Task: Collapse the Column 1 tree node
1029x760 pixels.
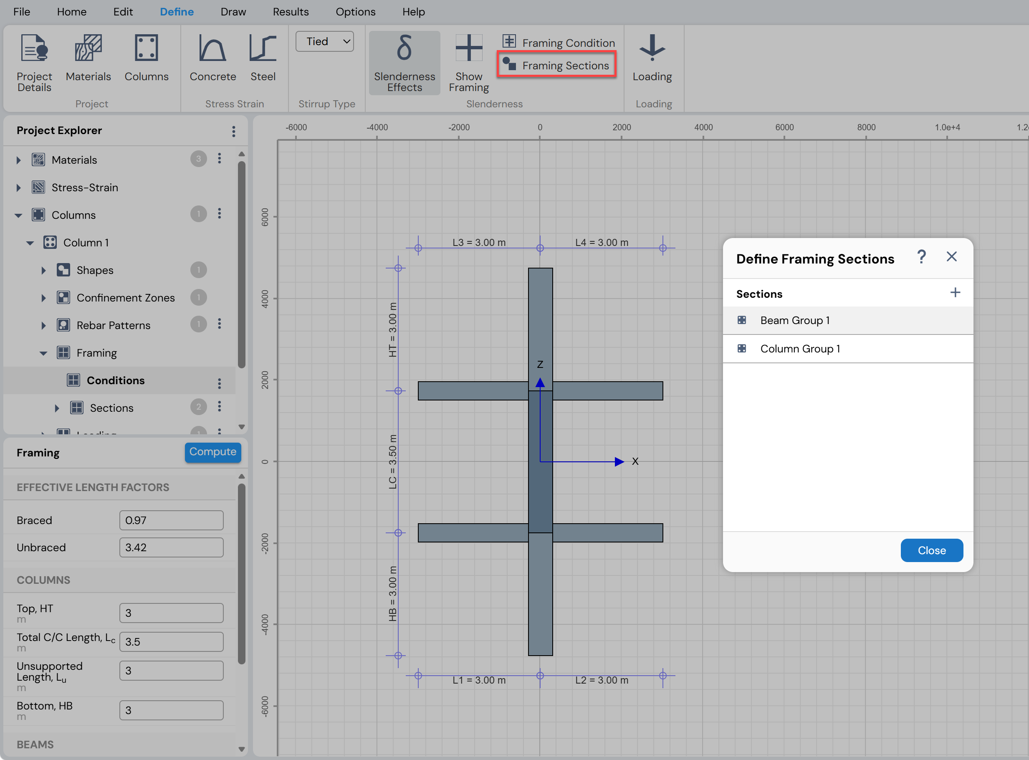Action: point(30,243)
